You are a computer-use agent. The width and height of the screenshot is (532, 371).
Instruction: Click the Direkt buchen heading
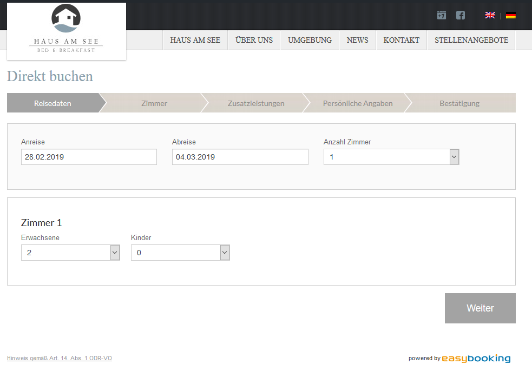click(50, 76)
